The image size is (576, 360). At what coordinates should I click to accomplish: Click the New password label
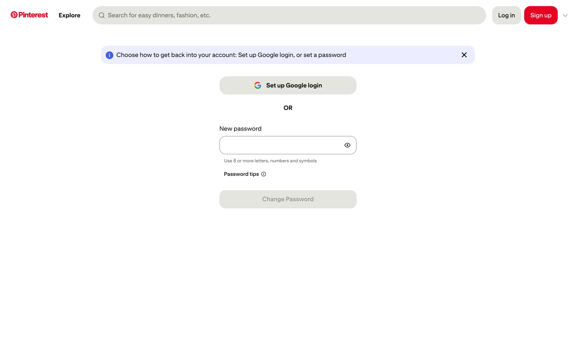coord(240,129)
